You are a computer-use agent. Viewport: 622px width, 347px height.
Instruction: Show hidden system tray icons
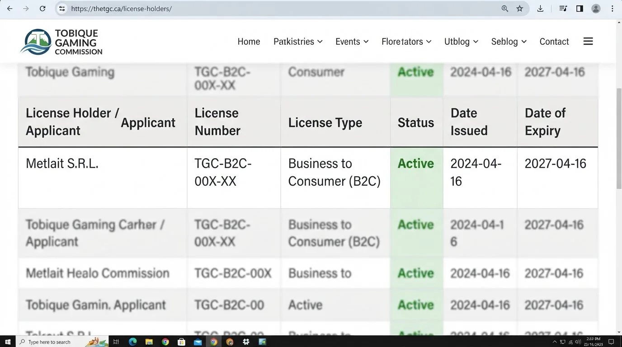(x=555, y=342)
